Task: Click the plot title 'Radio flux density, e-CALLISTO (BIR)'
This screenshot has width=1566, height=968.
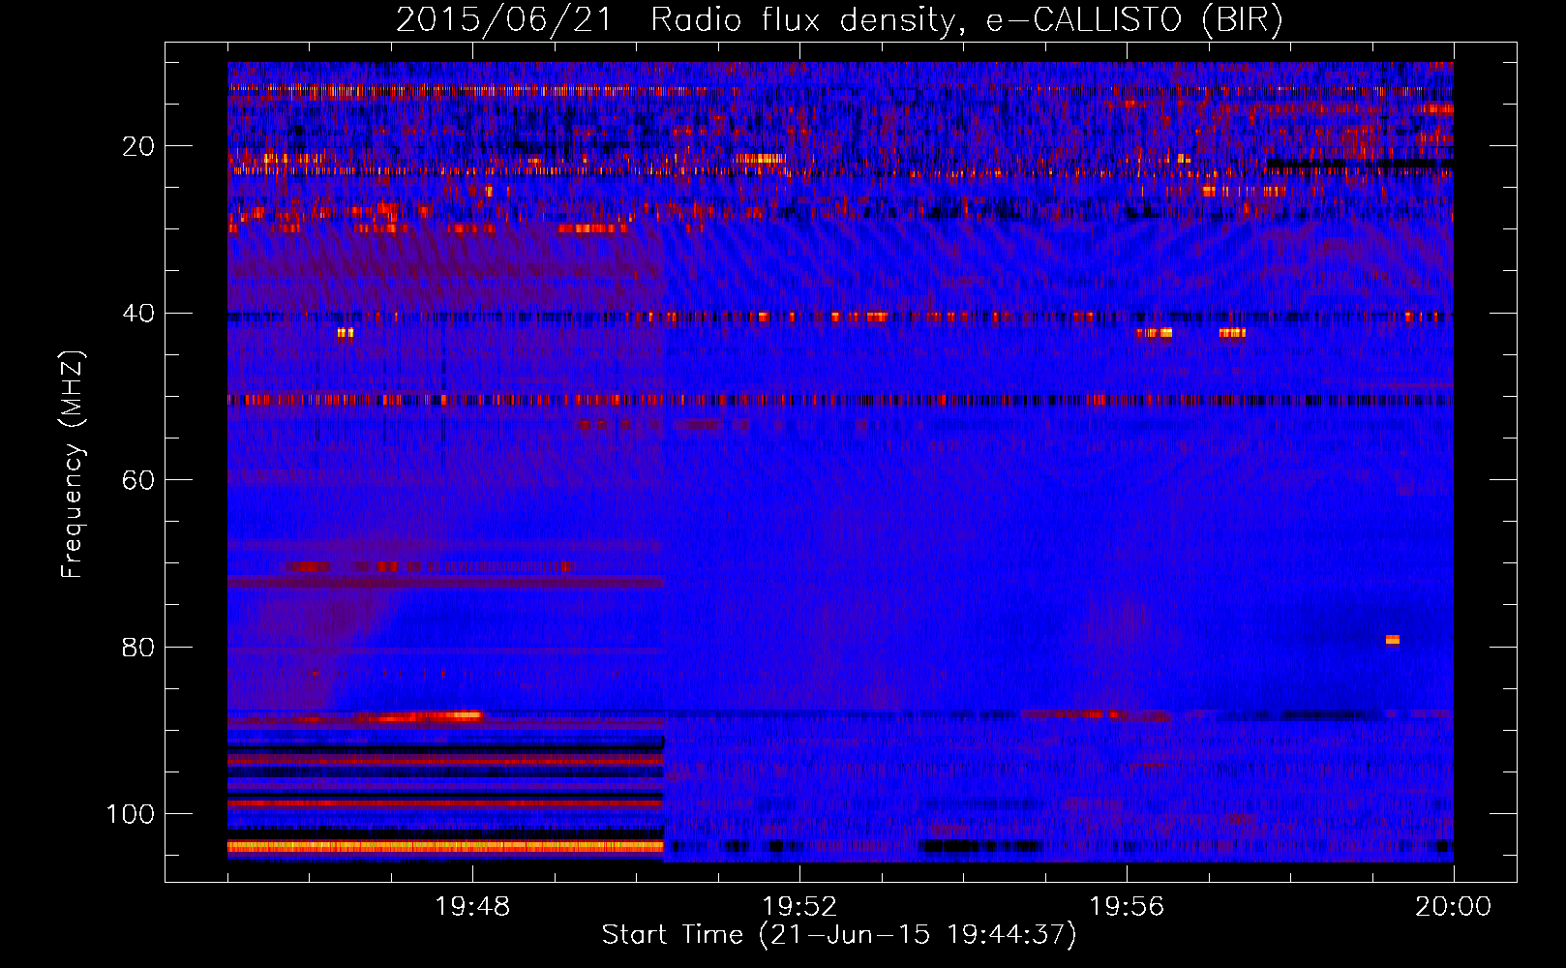Action: (966, 19)
